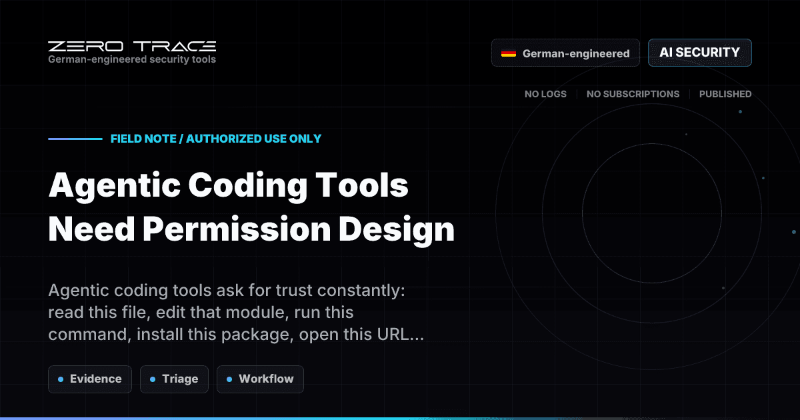Image resolution: width=800 pixels, height=420 pixels.
Task: Click the AI SECURITY button
Action: pyautogui.click(x=699, y=52)
